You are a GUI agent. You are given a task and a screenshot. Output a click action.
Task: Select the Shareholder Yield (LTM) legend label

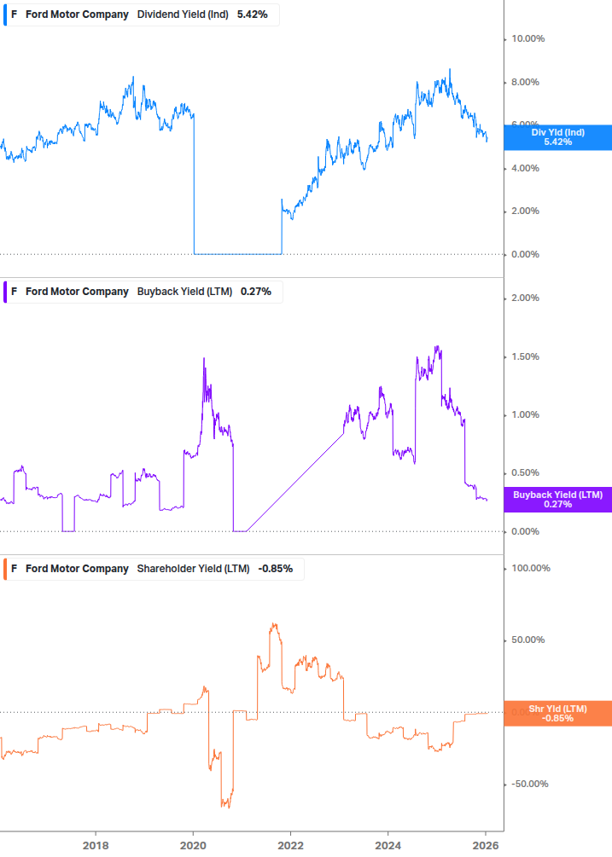[x=193, y=569]
